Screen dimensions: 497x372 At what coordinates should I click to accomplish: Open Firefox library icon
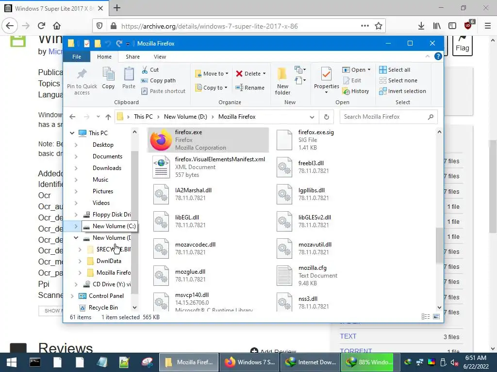pos(437,26)
